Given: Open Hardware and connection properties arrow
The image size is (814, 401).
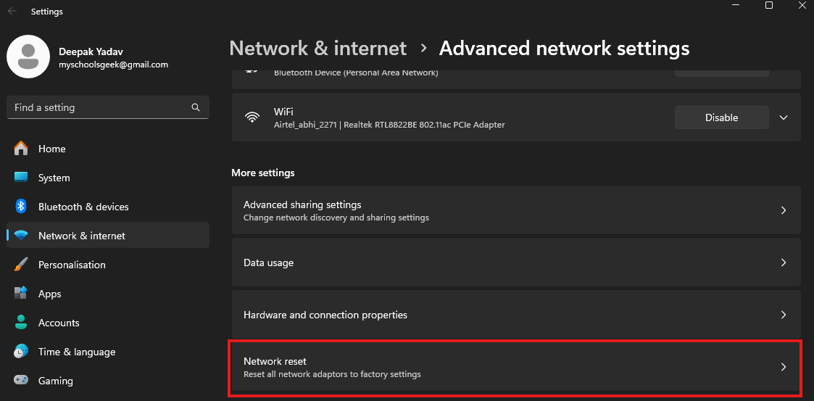Looking at the screenshot, I should point(783,315).
